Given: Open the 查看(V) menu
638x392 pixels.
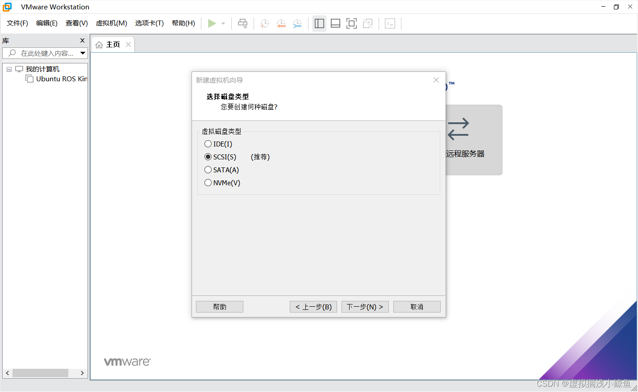Looking at the screenshot, I should [x=77, y=23].
